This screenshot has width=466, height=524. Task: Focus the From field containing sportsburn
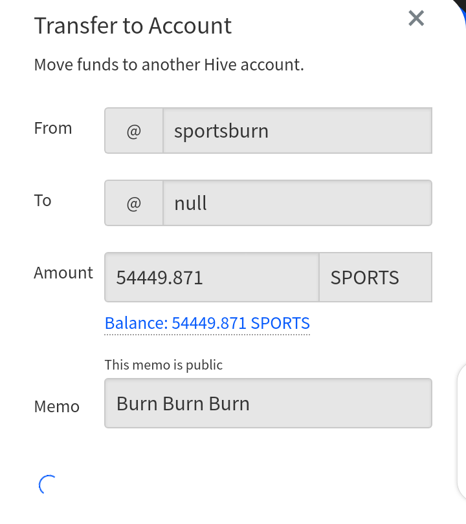click(x=297, y=131)
